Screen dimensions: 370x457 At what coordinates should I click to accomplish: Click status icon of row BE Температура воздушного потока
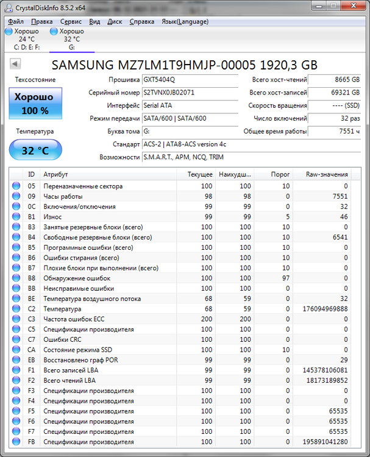coord(16,299)
